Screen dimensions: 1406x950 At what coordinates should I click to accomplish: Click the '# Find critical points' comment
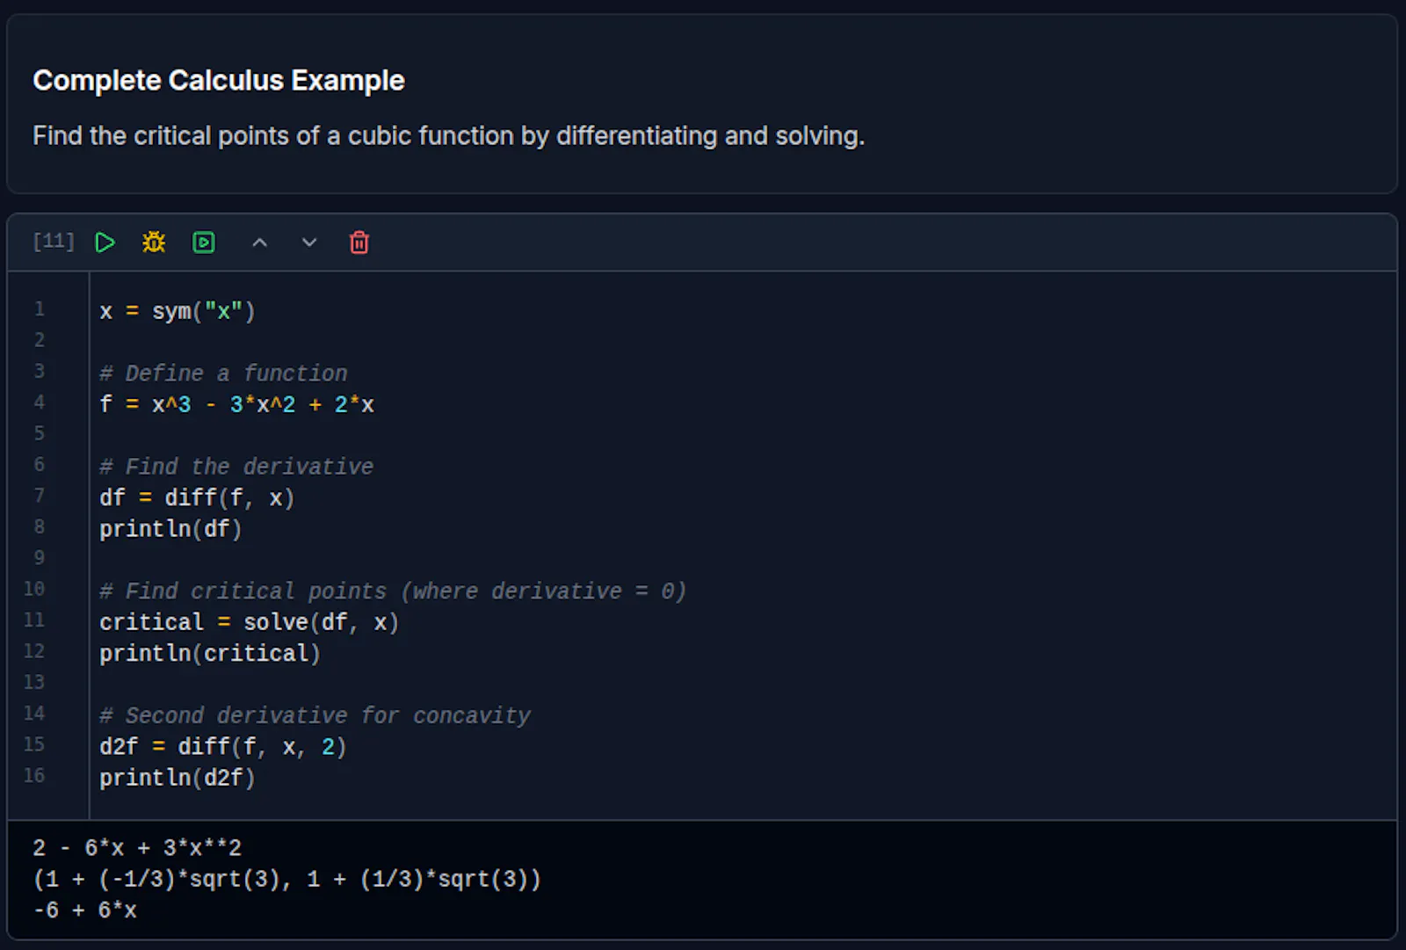393,591
